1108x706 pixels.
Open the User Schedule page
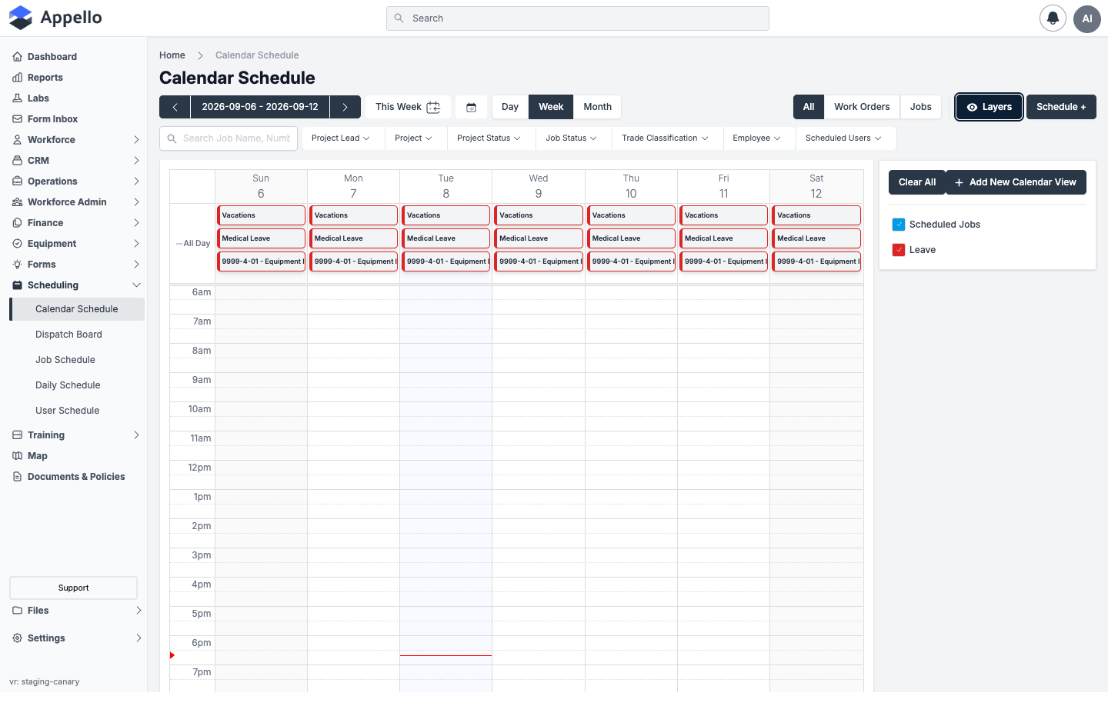[x=67, y=411]
